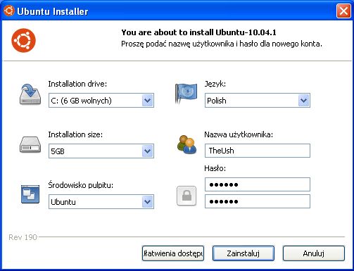Click the blue flag language icon
The height and width of the screenshot is (271, 354).
pyautogui.click(x=186, y=94)
